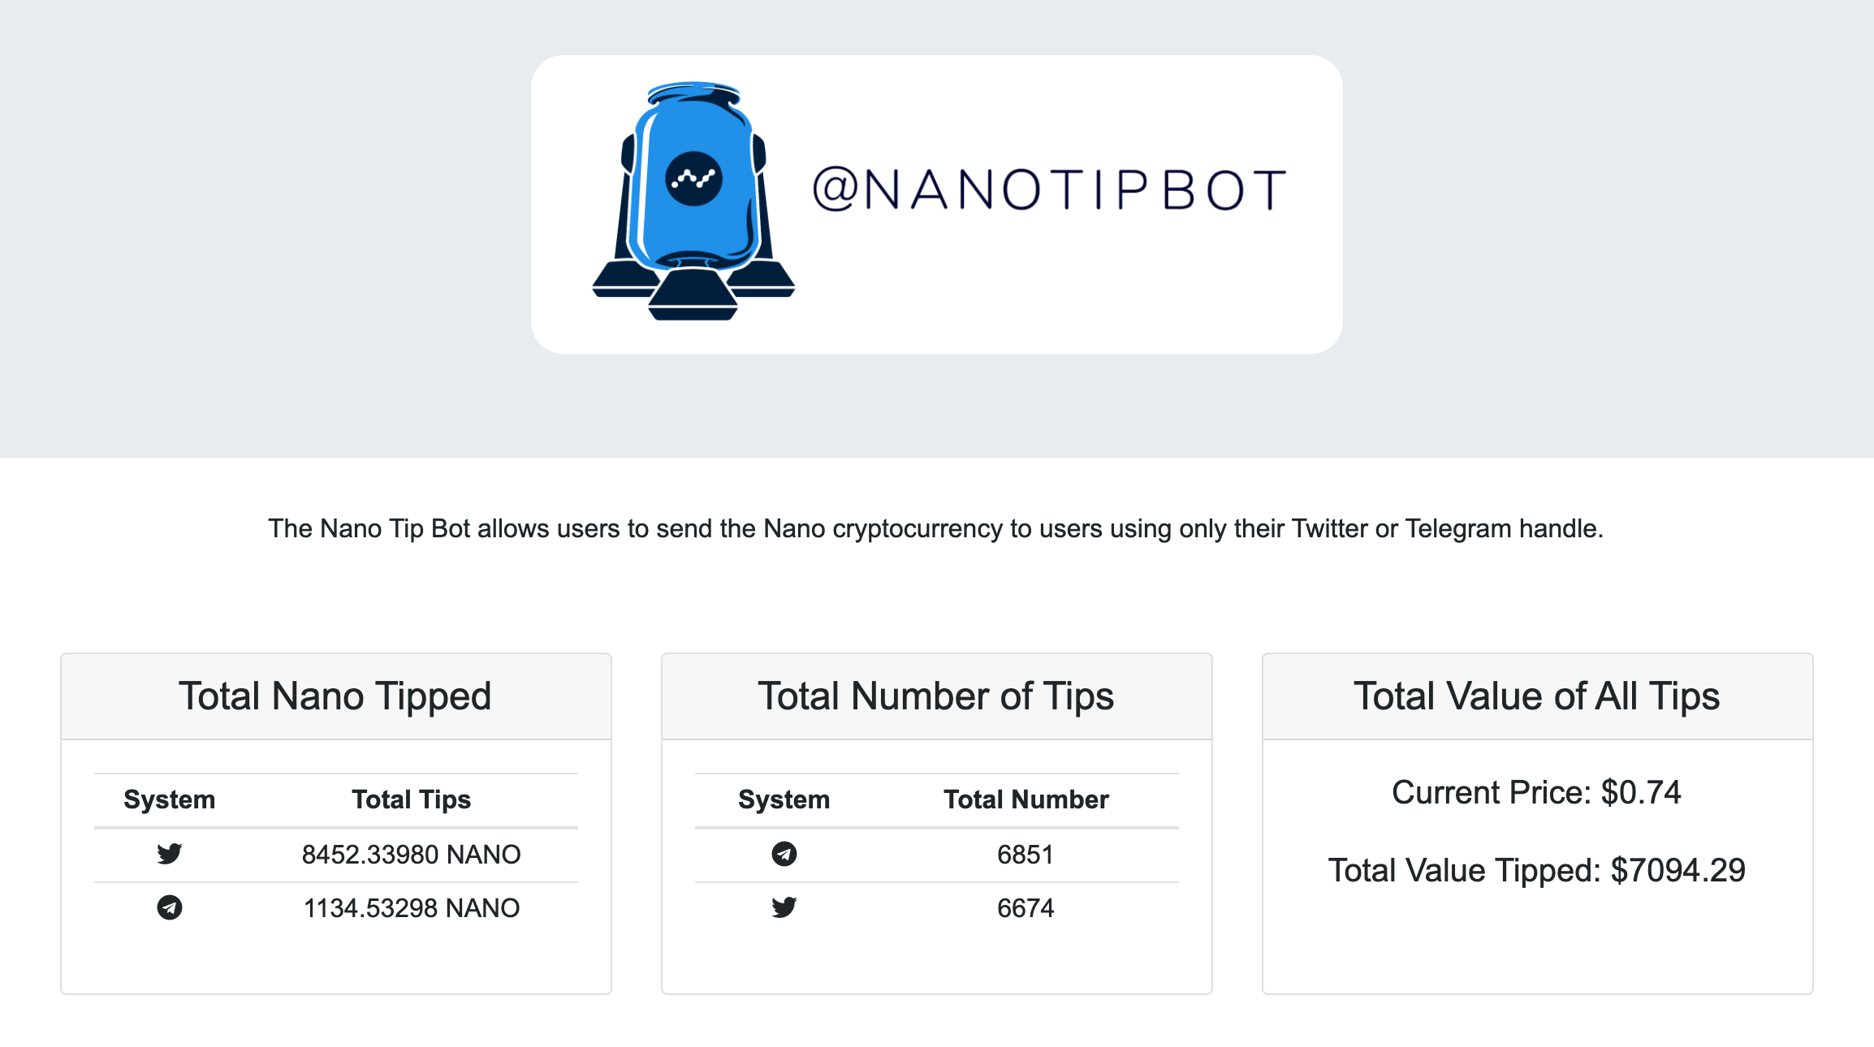1874x1047 pixels.
Task: Click the 1134.53298 NANO value
Action: [412, 908]
